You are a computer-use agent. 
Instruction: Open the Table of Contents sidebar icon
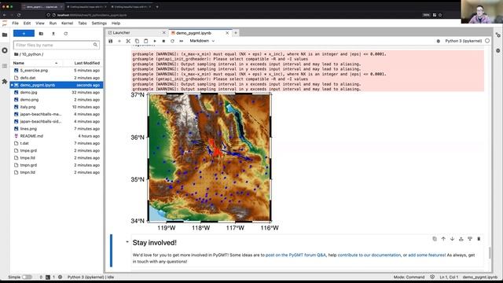click(5, 66)
